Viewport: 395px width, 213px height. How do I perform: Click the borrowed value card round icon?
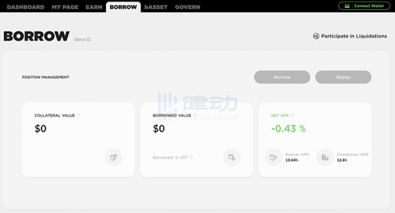click(x=232, y=157)
